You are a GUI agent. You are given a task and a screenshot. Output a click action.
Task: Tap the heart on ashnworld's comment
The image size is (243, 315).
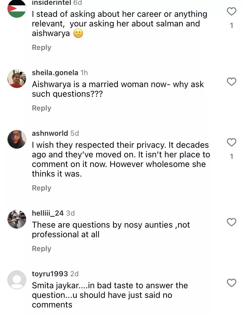[x=231, y=142]
